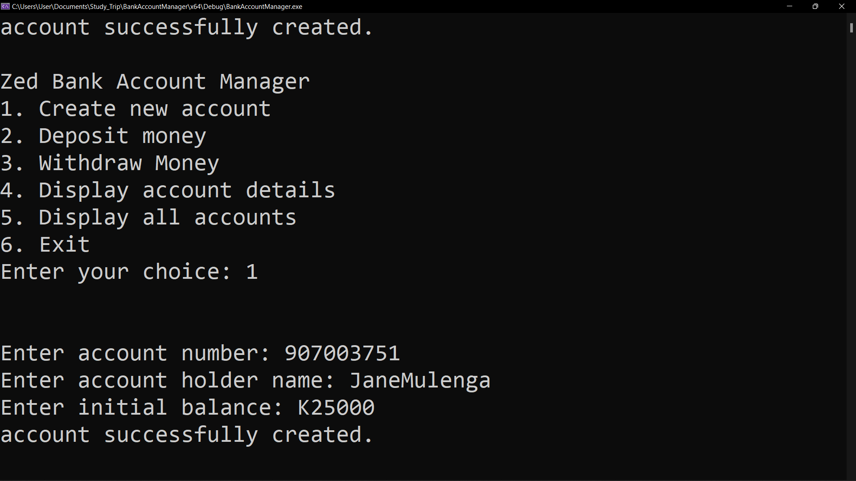Close the BankAccountManager.exe window
This screenshot has height=481, width=856.
pyautogui.click(x=842, y=6)
